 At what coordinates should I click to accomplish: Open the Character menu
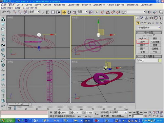(x=73, y=5)
